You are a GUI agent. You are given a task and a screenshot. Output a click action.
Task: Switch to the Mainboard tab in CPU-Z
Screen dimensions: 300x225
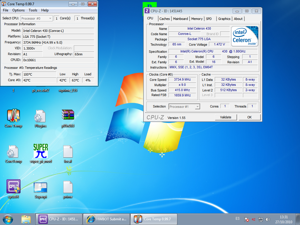(180, 19)
